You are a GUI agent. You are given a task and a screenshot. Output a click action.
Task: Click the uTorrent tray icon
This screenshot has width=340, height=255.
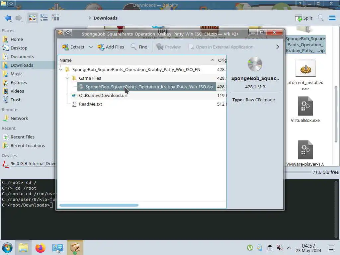point(250,248)
